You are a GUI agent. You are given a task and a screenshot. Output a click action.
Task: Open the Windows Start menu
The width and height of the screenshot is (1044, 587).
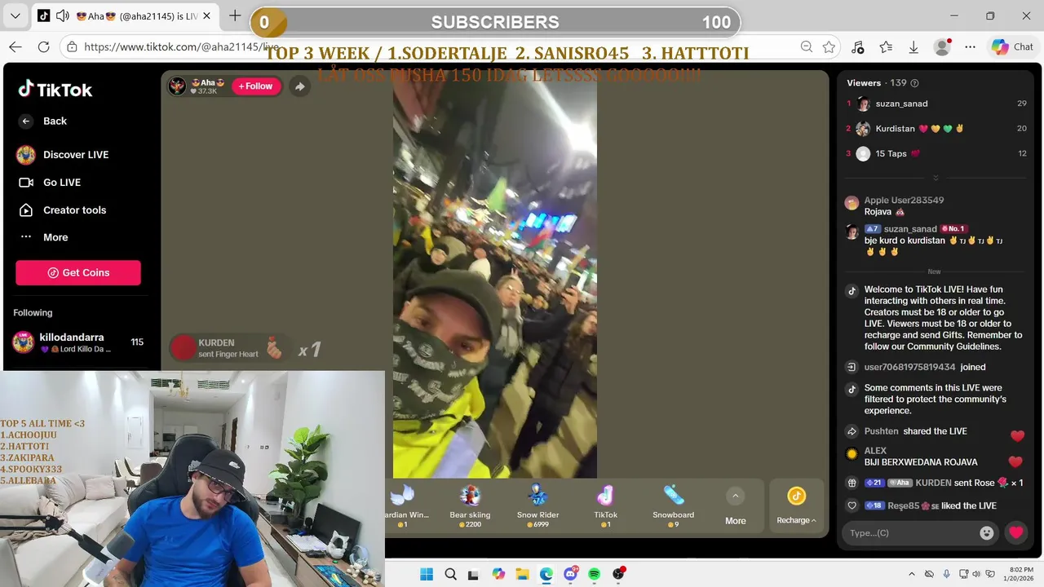[426, 574]
